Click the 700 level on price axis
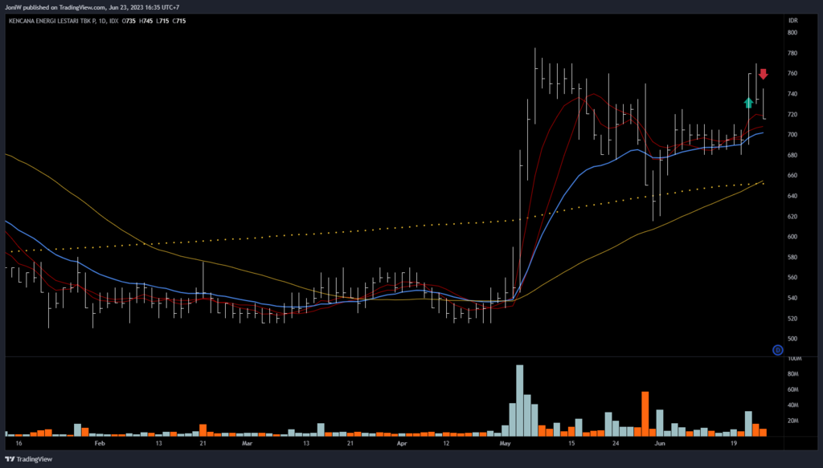The height and width of the screenshot is (468, 823). point(792,135)
